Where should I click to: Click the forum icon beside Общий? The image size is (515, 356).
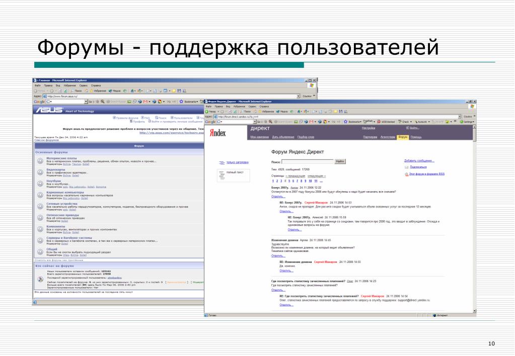coord(40,252)
